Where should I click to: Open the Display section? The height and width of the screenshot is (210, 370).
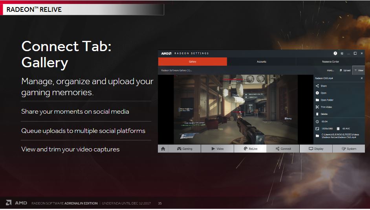click(x=316, y=149)
